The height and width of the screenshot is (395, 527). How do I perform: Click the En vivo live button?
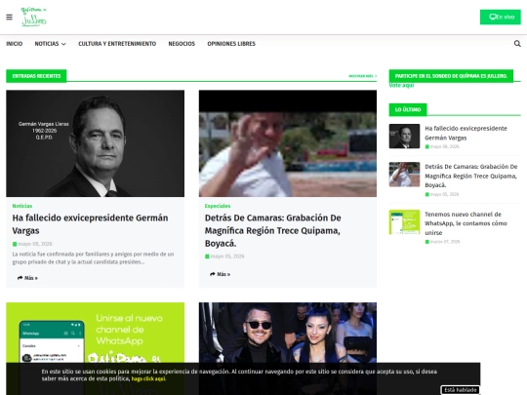(x=500, y=18)
